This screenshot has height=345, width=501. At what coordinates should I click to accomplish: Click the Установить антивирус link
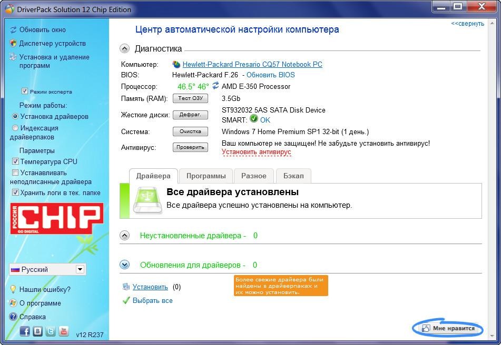(x=256, y=152)
